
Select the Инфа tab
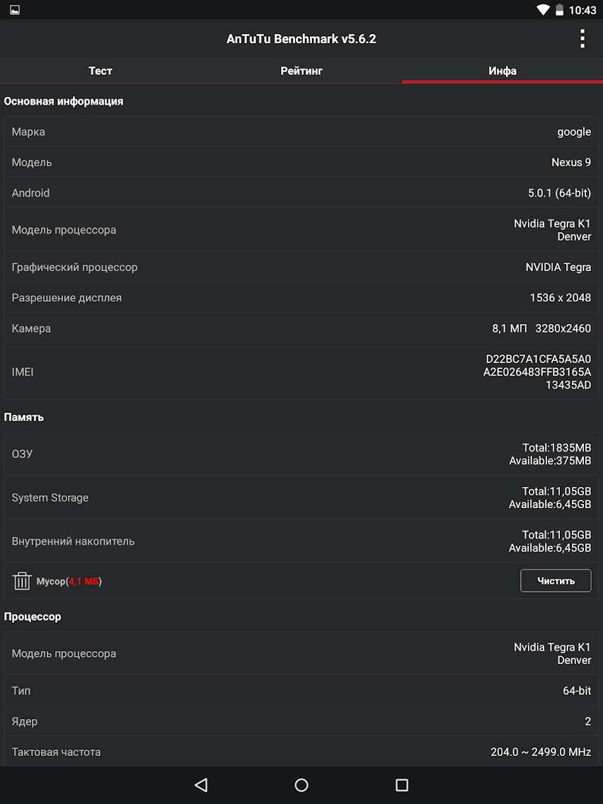coord(502,71)
